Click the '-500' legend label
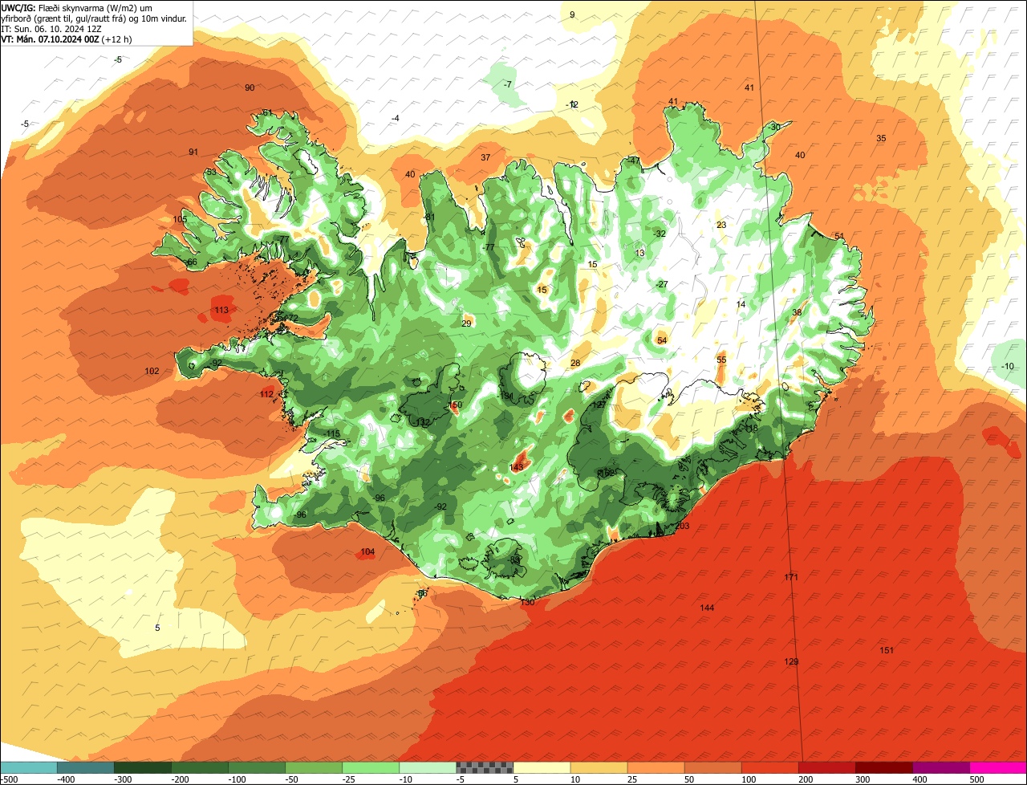1027x785 pixels. (x=9, y=779)
